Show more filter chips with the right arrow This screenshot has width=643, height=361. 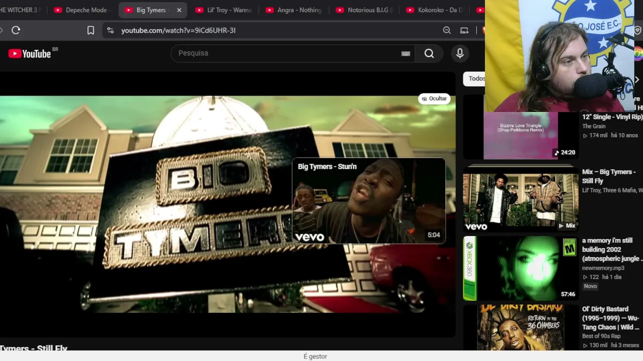pos(636,80)
